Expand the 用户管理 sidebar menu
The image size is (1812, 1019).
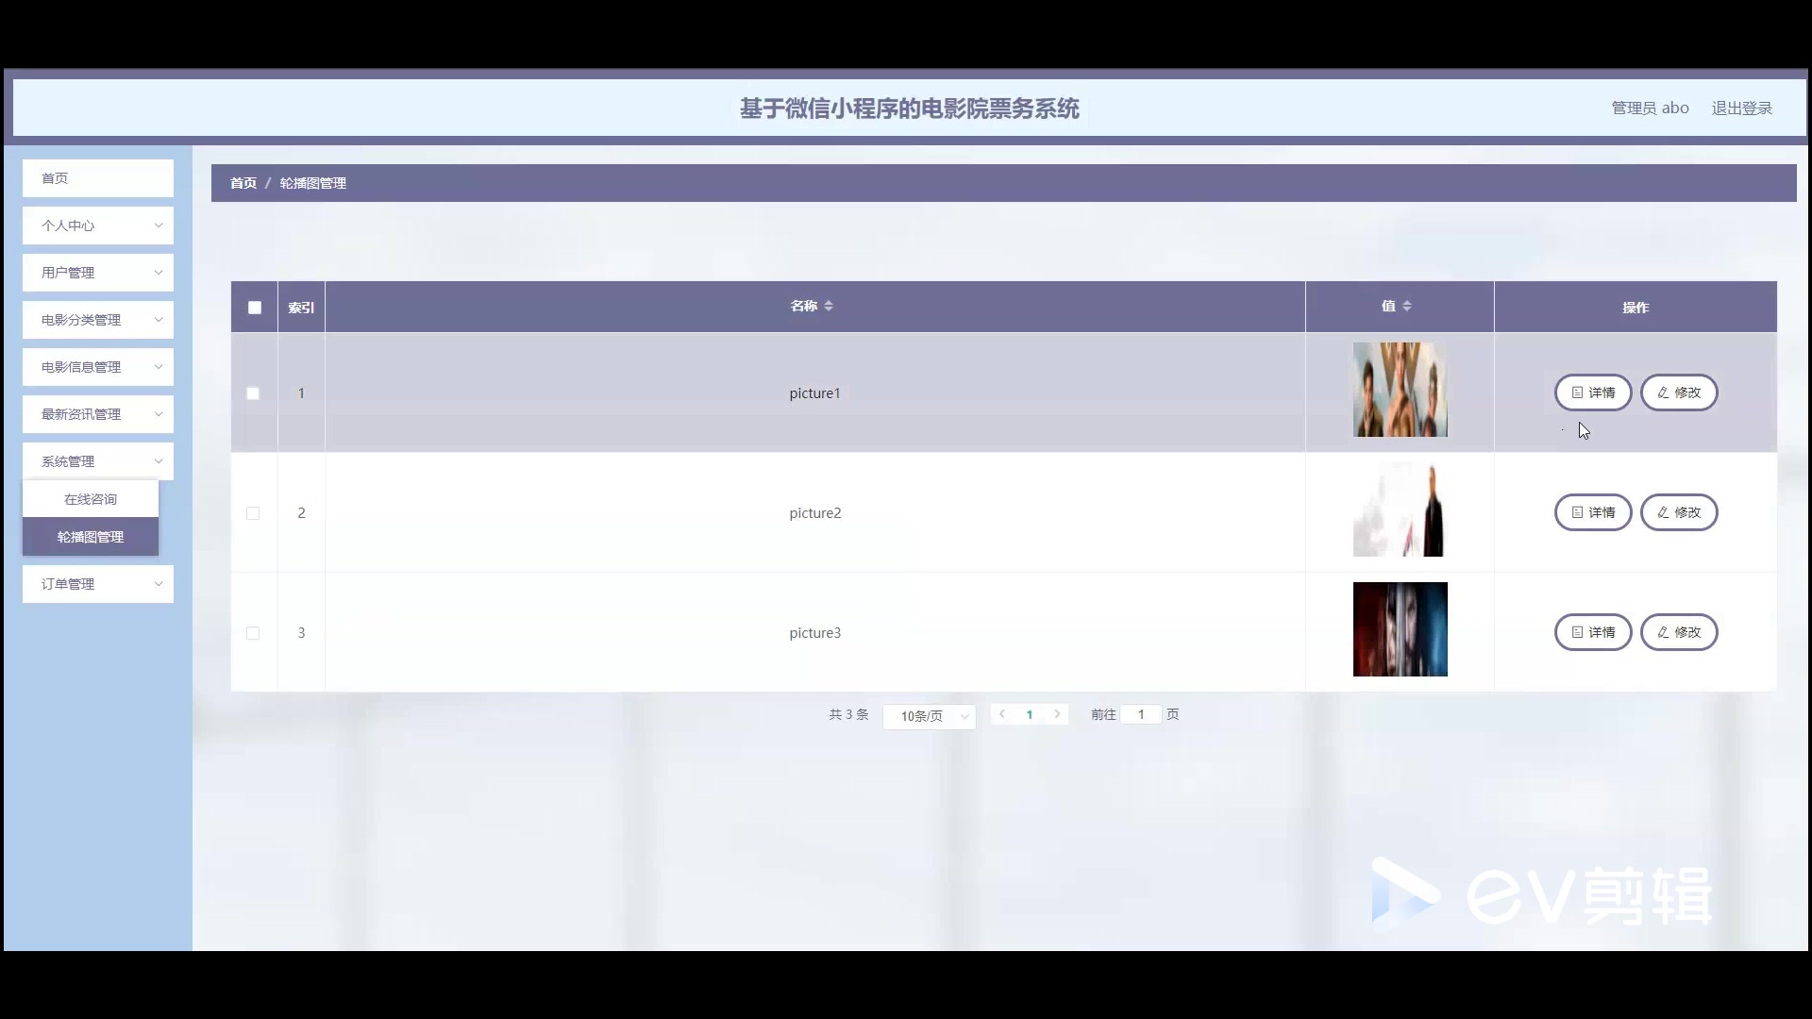coord(98,273)
